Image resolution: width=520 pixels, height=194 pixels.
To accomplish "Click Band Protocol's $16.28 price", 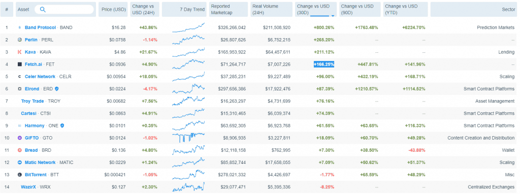I will 119,27.
